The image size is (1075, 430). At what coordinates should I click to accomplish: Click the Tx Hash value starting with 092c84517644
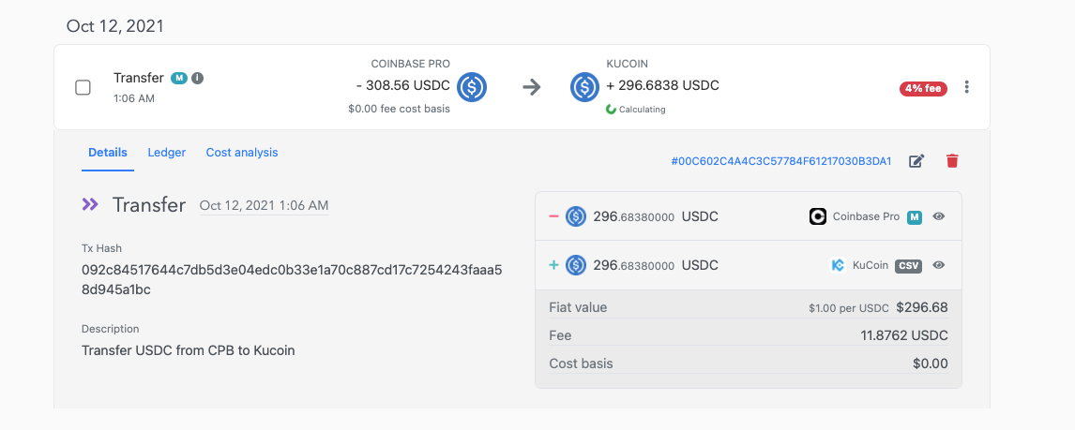pos(292,279)
